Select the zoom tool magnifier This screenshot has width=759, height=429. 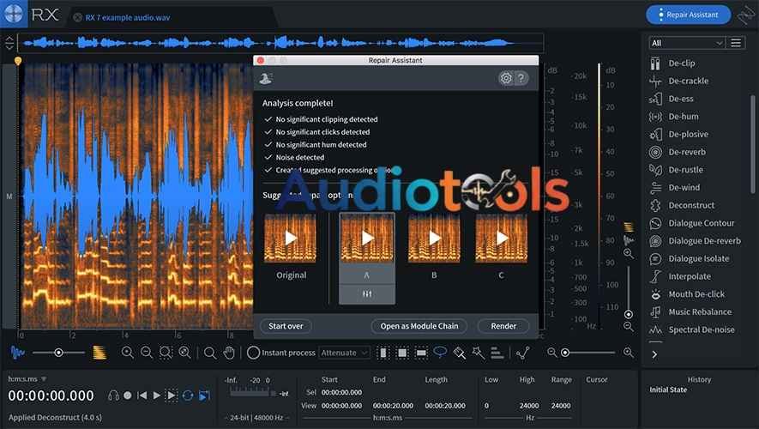point(209,353)
